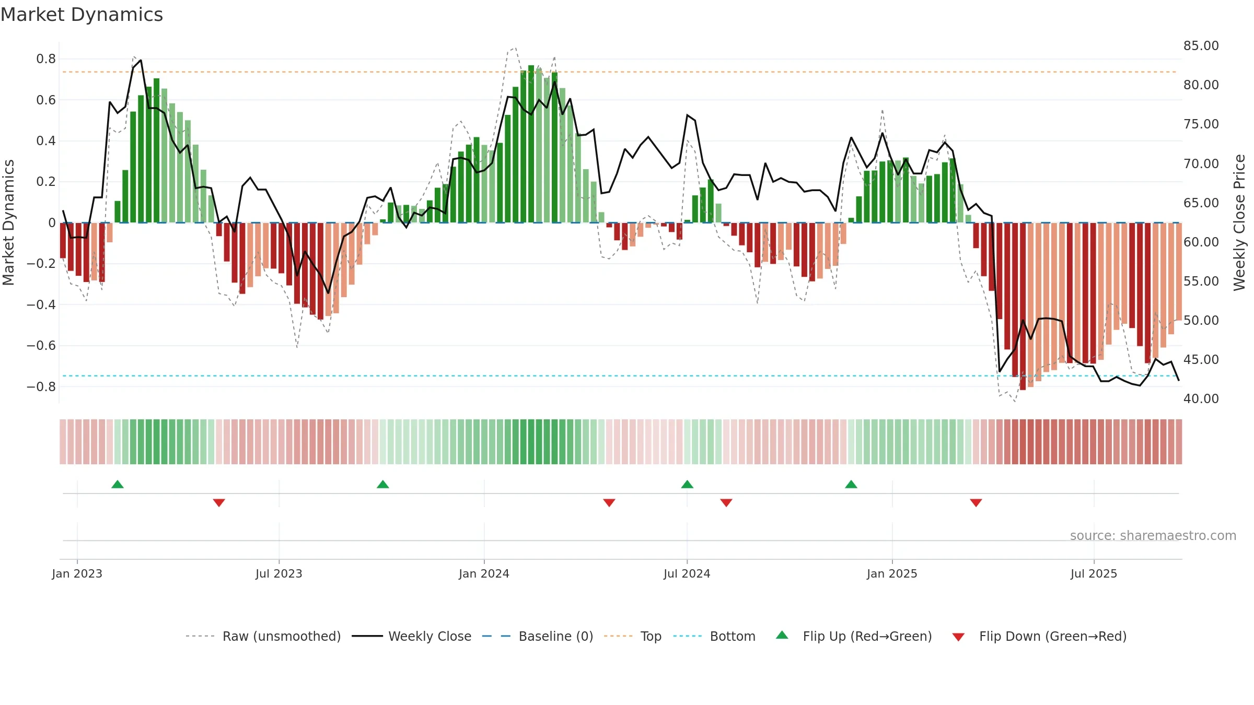The image size is (1254, 705).
Task: Hide the Bottom legend entry
Action: point(714,637)
